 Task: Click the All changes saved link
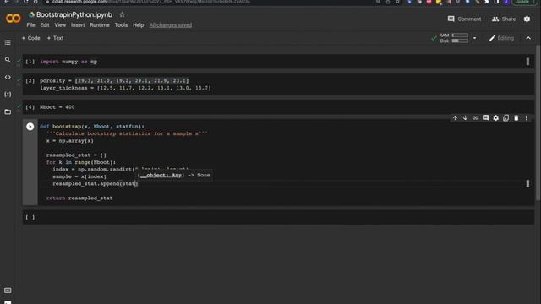click(171, 25)
